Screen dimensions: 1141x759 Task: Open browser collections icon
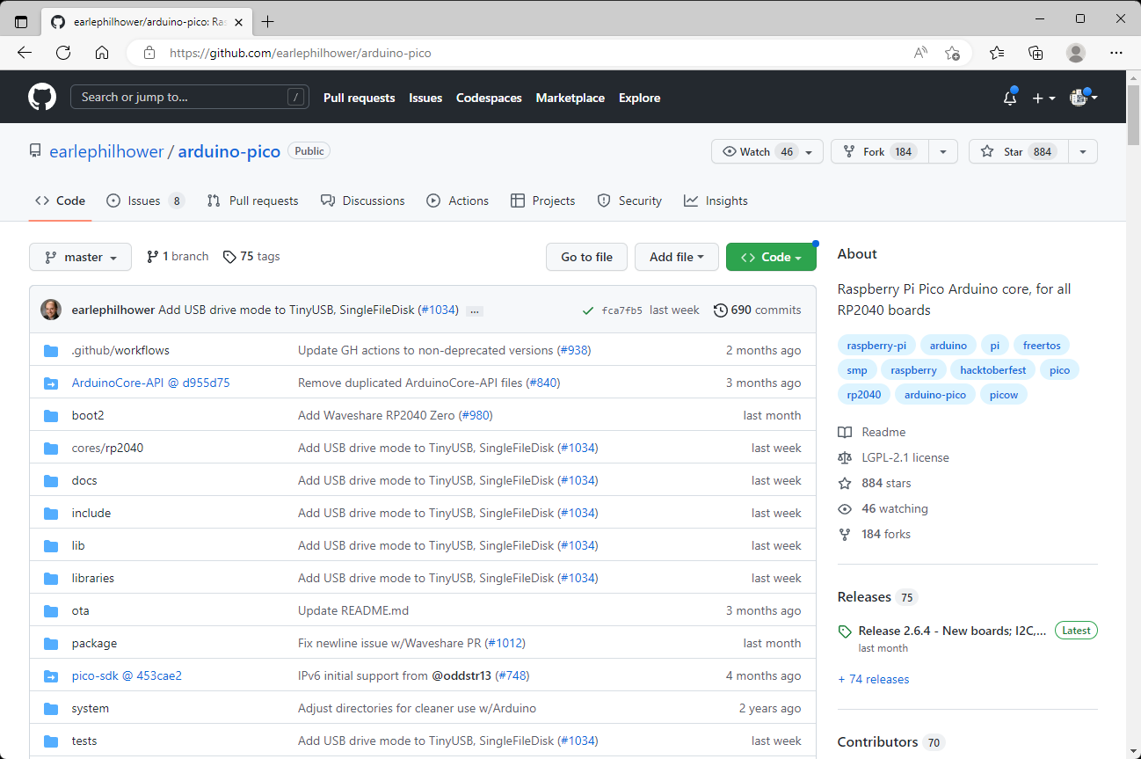click(1036, 53)
